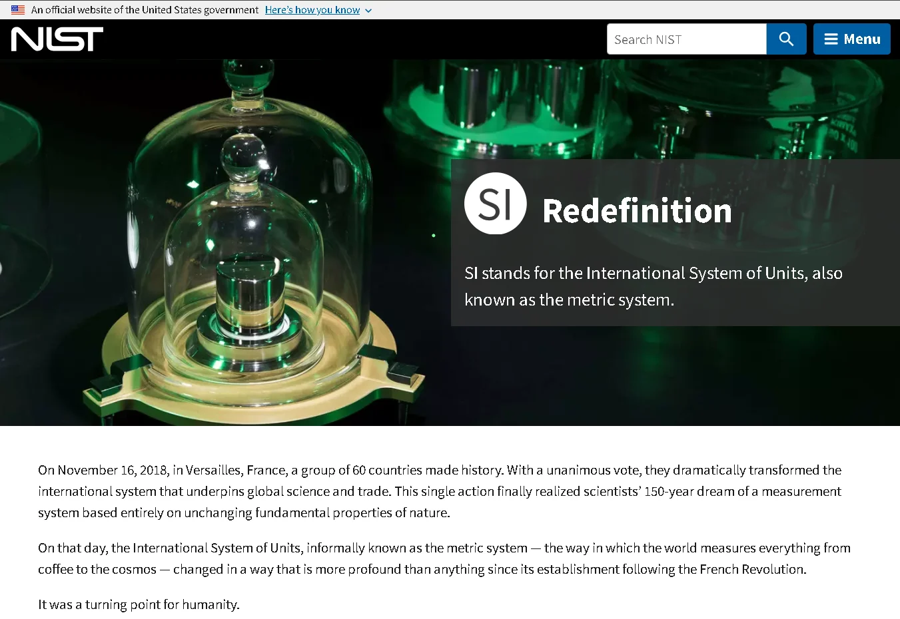Click the official website banner text
Viewport: 900px width, 619px height.
point(143,10)
